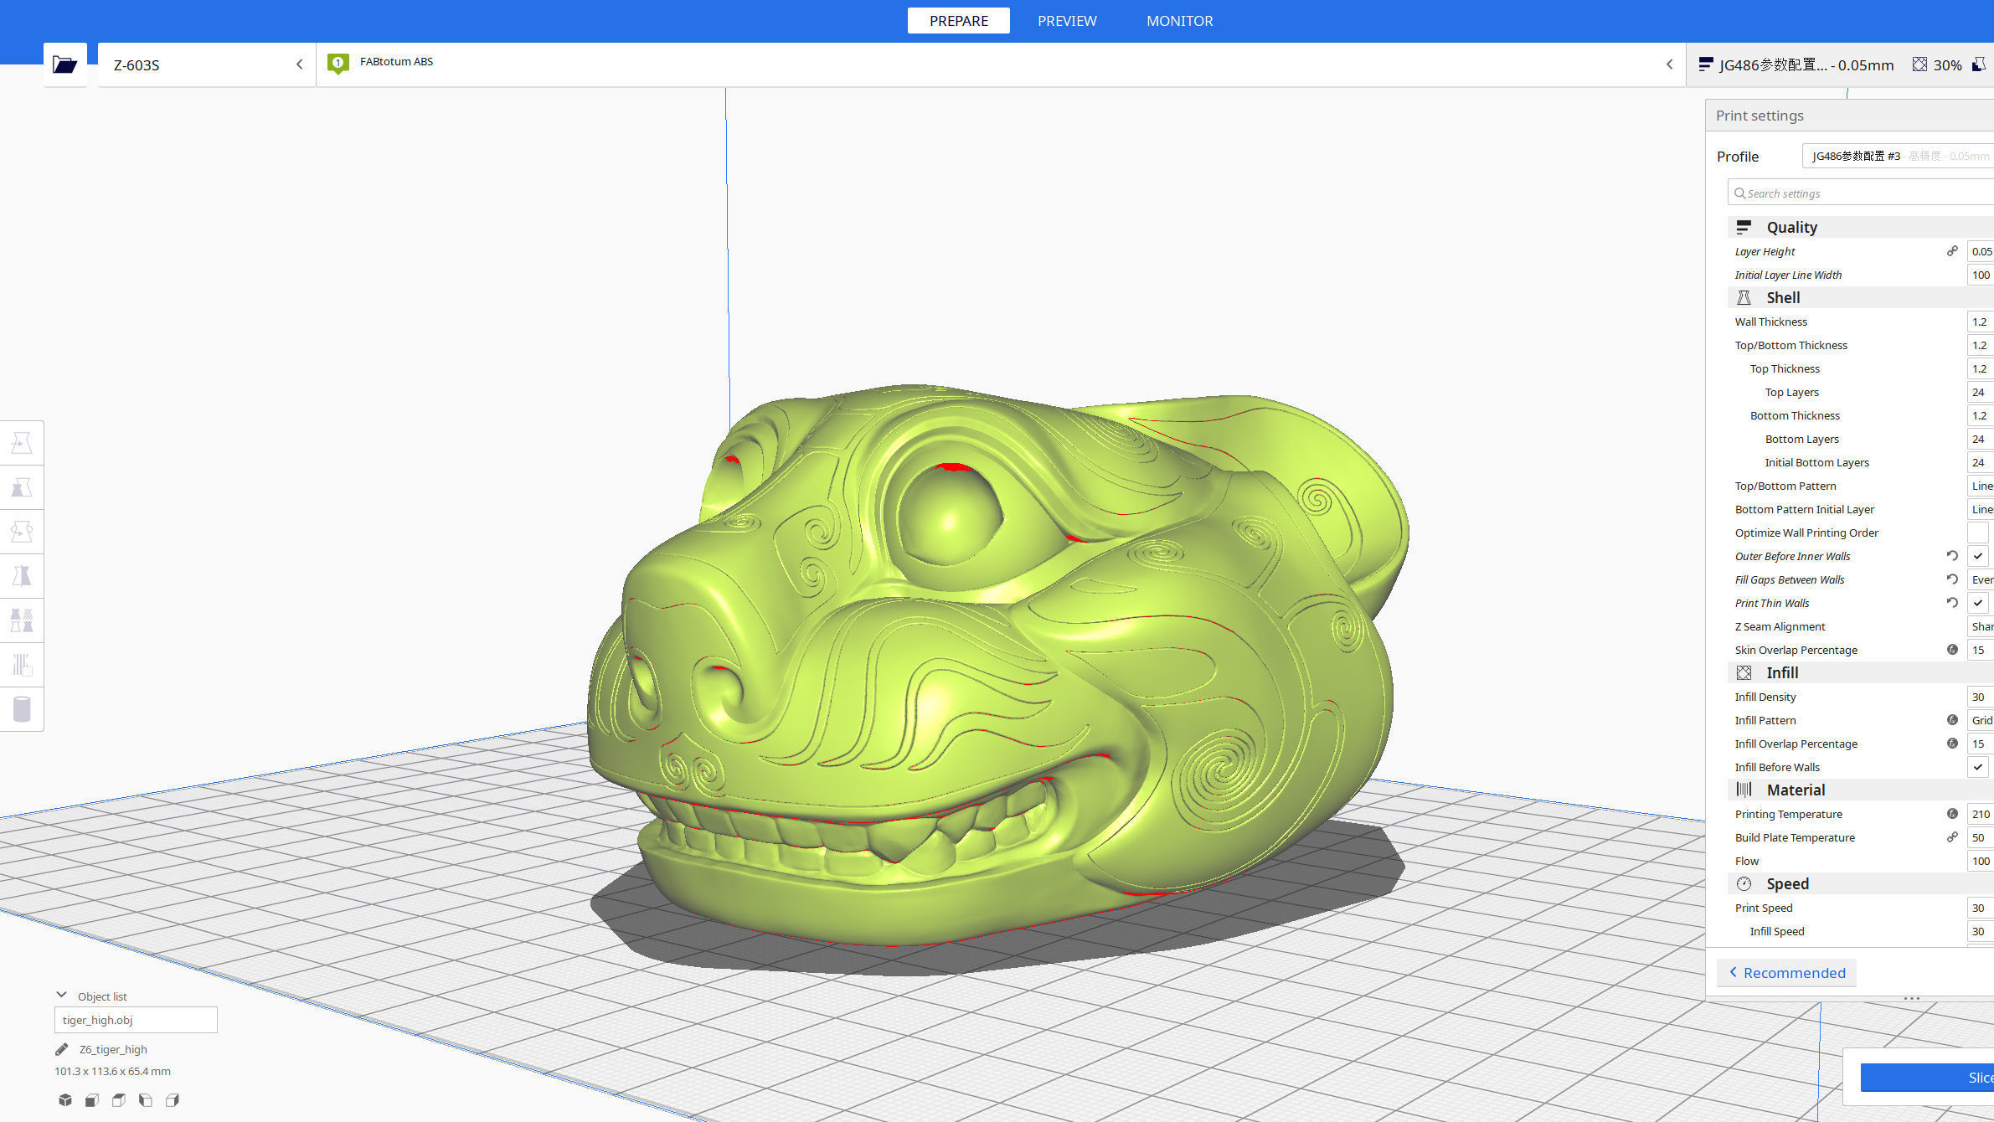Reset Fill Gaps Between Walls setting
The width and height of the screenshot is (1994, 1122).
[x=1951, y=579]
